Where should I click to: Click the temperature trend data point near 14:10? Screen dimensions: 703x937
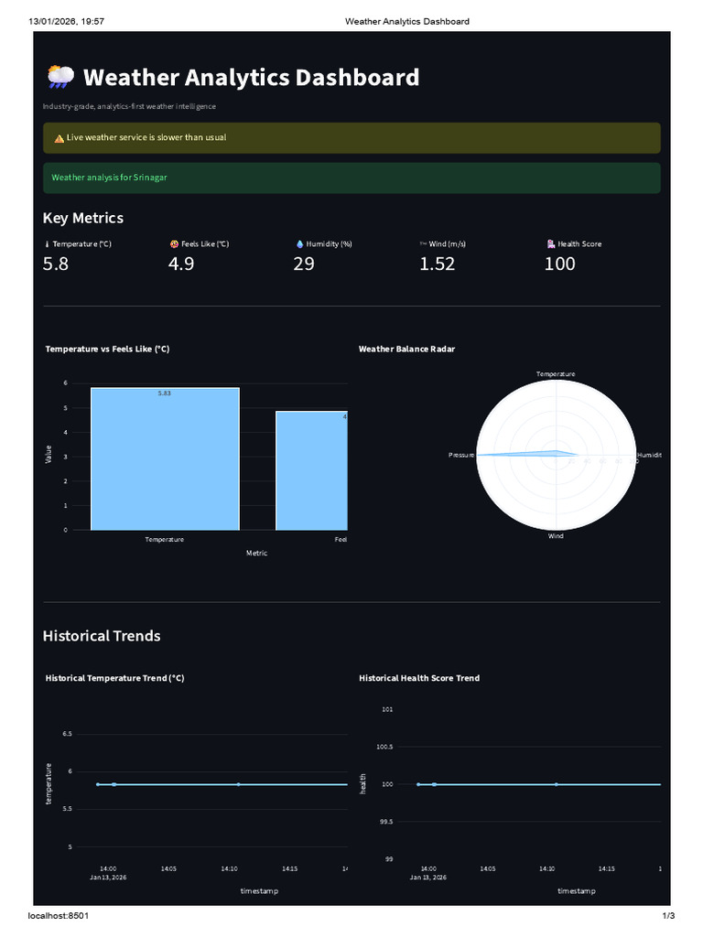point(239,784)
